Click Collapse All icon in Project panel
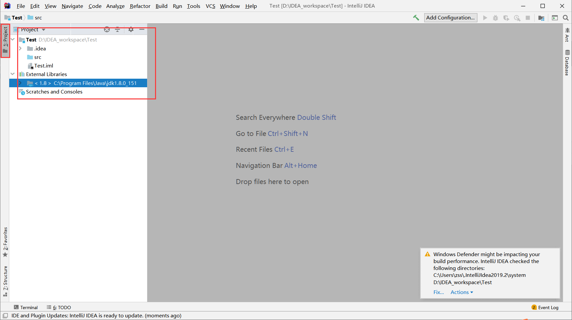 click(x=117, y=29)
